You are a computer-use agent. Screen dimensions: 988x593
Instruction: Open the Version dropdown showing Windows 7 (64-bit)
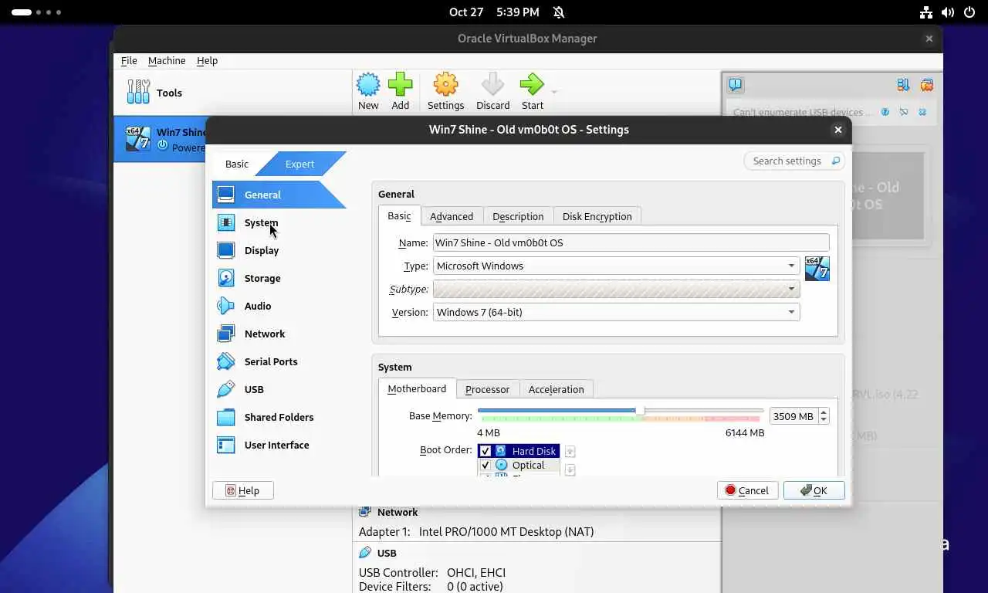coord(616,312)
